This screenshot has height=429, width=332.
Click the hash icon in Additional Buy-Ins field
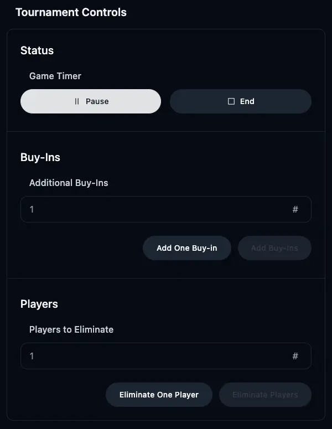tap(295, 209)
